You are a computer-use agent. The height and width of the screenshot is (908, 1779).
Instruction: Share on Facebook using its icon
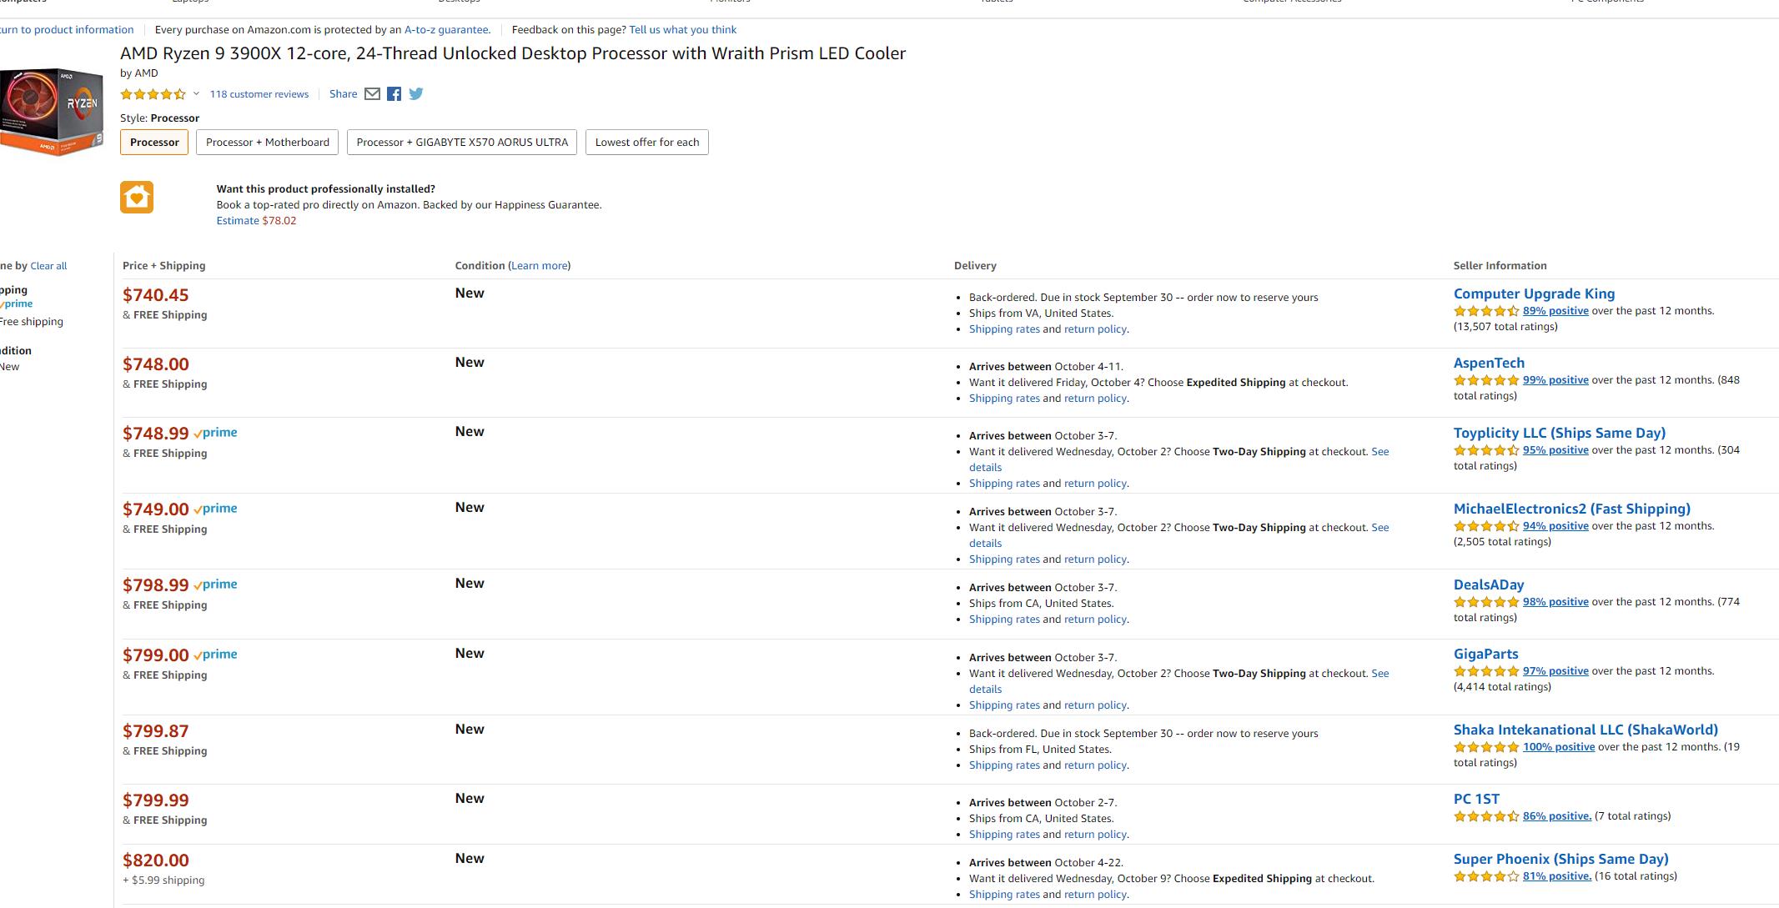pos(394,94)
